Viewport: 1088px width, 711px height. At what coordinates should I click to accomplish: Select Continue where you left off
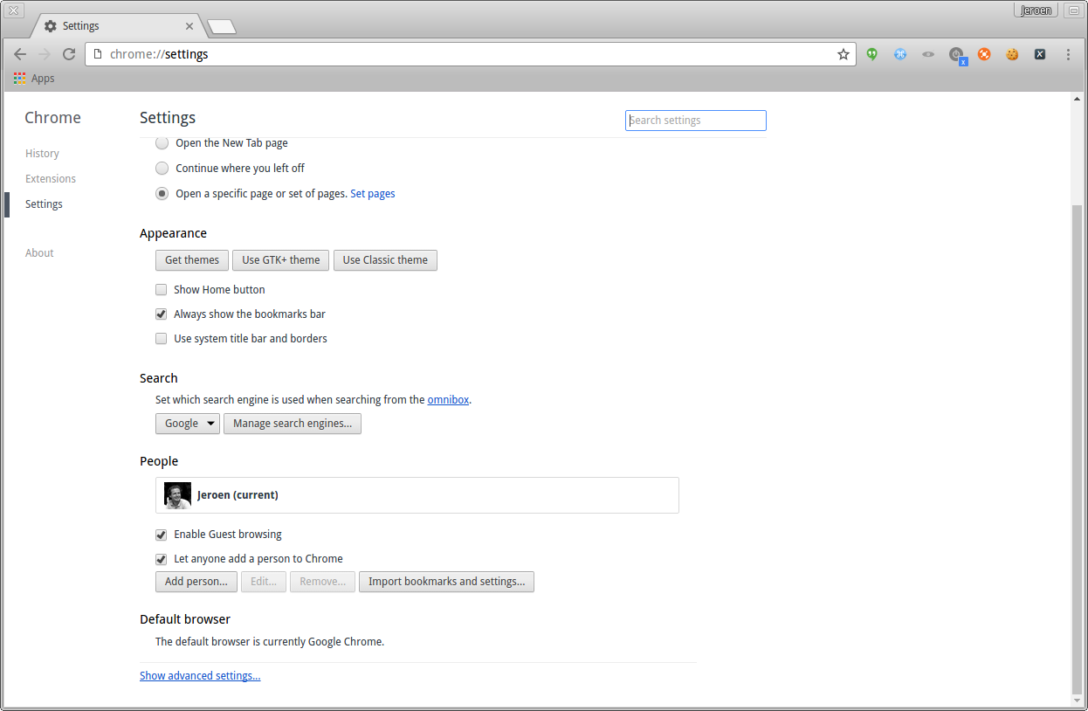tap(162, 169)
